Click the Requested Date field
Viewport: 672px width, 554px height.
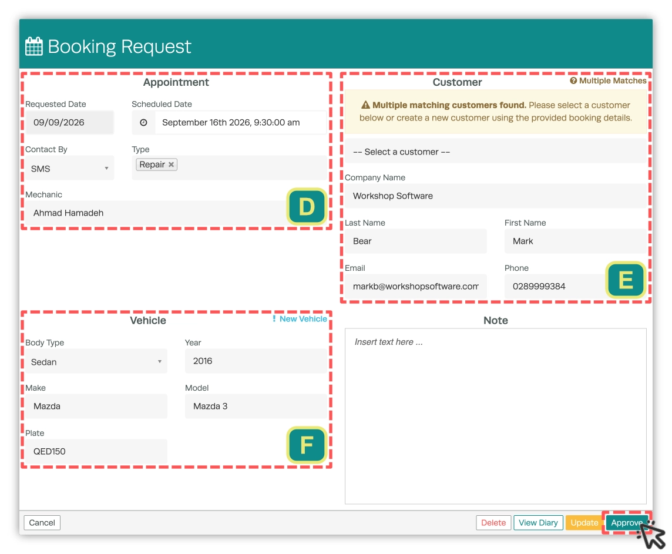click(x=69, y=123)
